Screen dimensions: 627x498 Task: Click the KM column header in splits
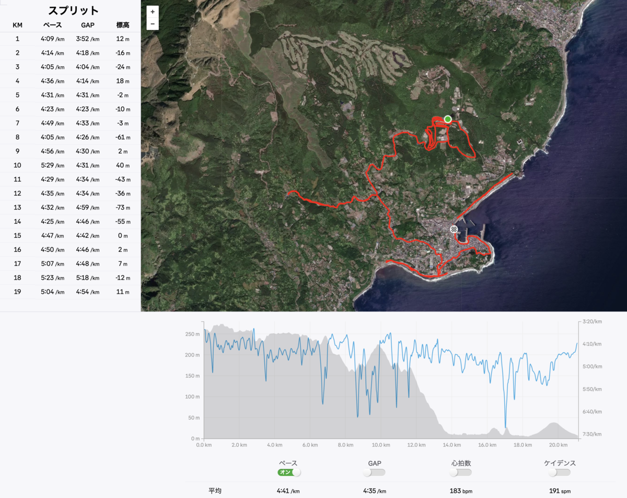[17, 25]
